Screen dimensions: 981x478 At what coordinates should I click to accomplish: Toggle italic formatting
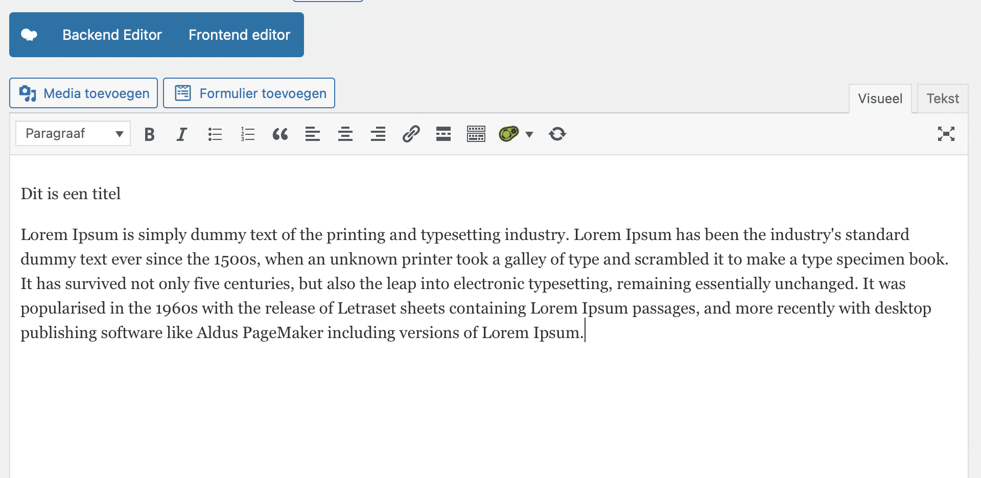(x=181, y=134)
